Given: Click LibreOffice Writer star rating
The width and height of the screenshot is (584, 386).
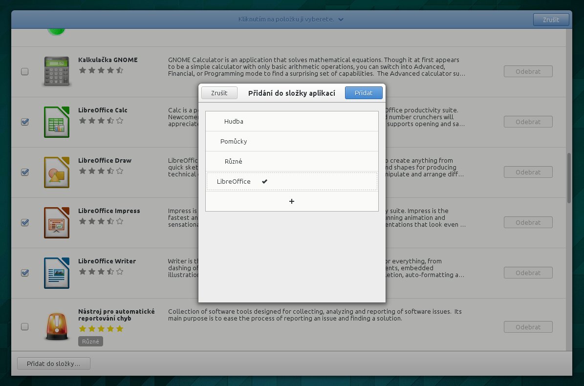Looking at the screenshot, I should coord(101,271).
